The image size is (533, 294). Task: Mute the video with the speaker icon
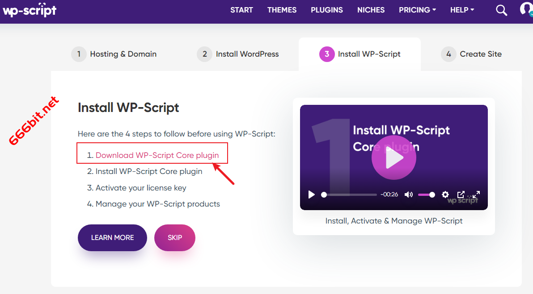click(409, 195)
